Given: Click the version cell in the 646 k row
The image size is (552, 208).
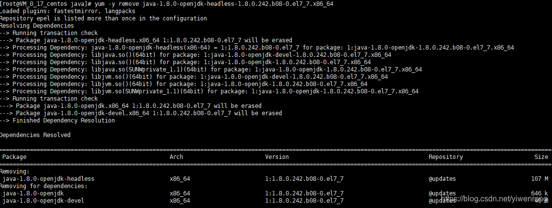Looking at the screenshot, I should click(305, 193).
